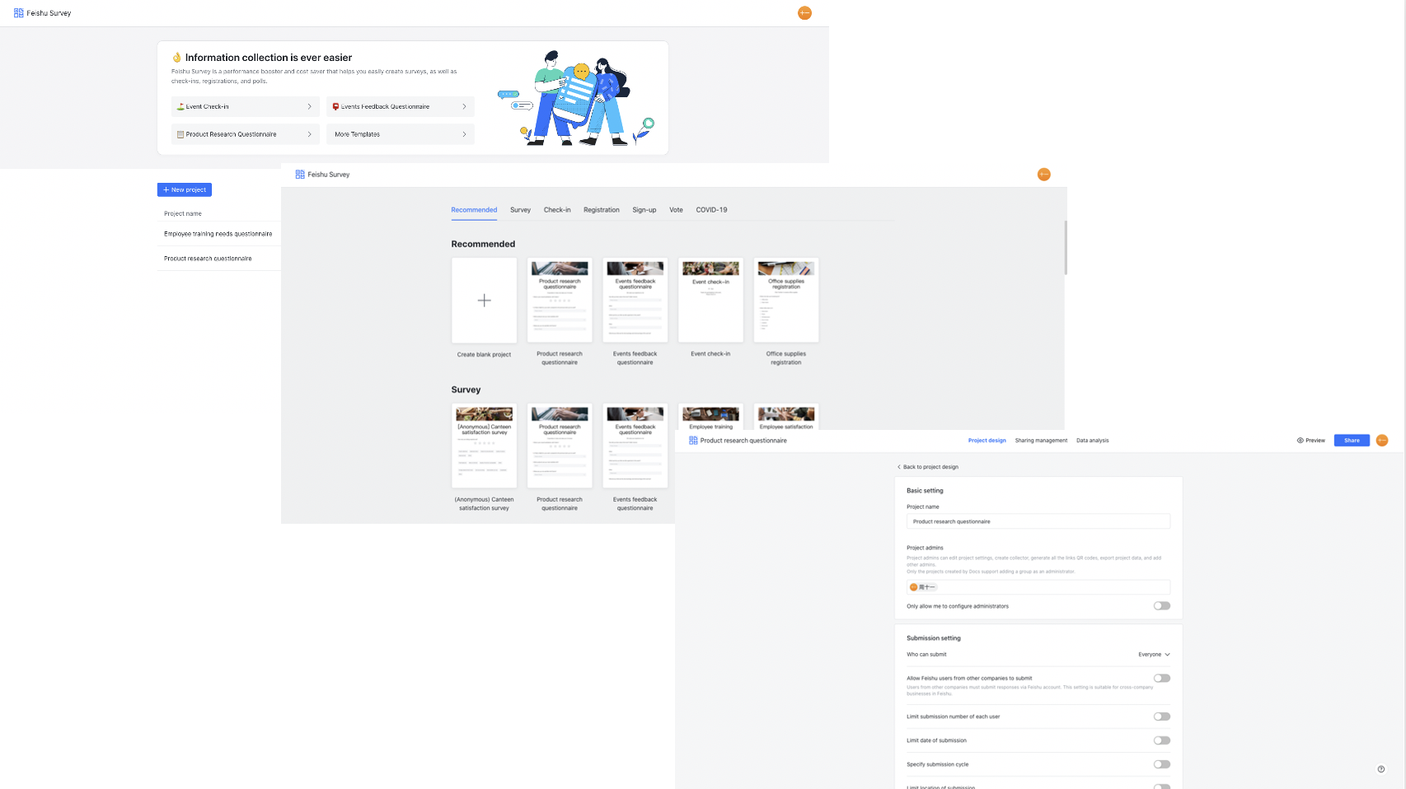Screen dimensions: 1406x789
Task: Switch to the Sharing management tab
Action: tap(1041, 440)
